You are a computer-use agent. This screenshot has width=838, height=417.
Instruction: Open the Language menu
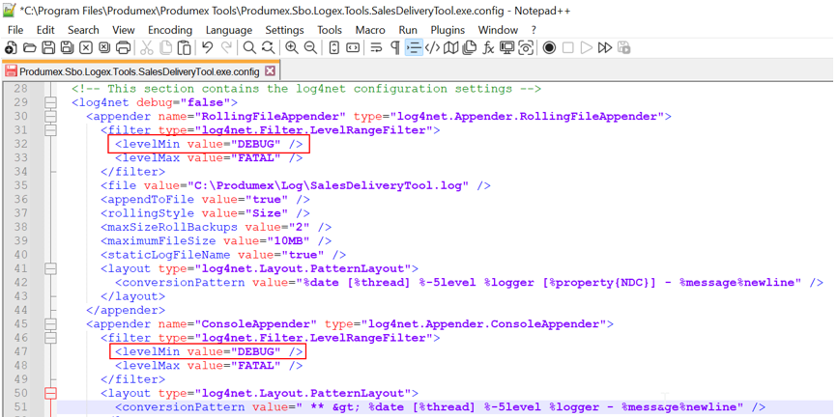[229, 30]
